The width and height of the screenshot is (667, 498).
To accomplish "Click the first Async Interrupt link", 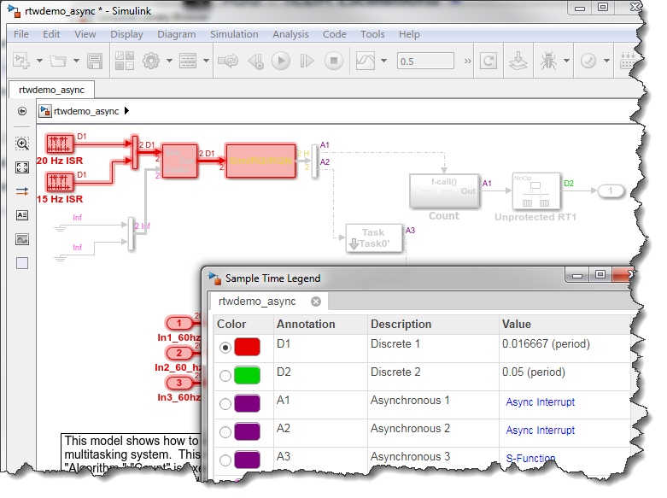I will point(540,402).
